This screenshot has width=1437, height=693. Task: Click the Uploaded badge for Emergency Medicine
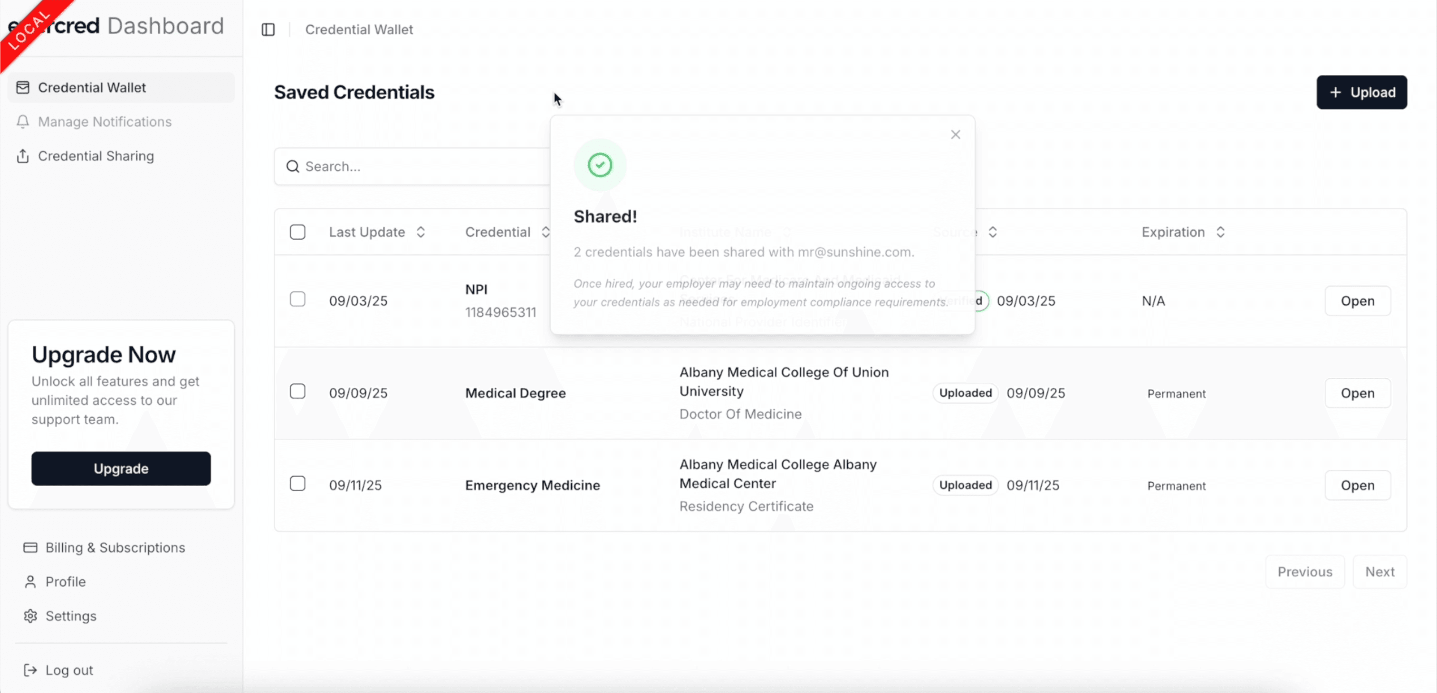click(965, 485)
